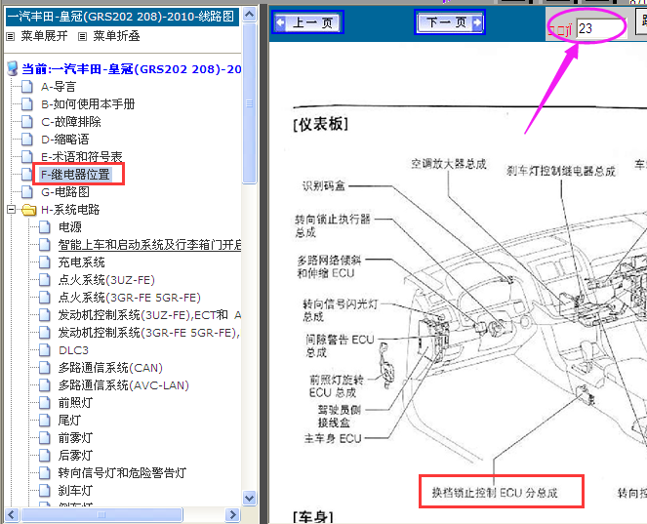Viewport: 647px width, 524px height.
Task: Click page icon beside 转向信号灯和危险警告灯
Action: 45,473
